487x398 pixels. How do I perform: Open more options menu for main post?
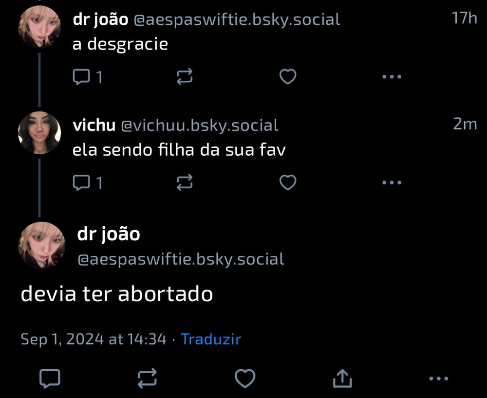click(439, 379)
